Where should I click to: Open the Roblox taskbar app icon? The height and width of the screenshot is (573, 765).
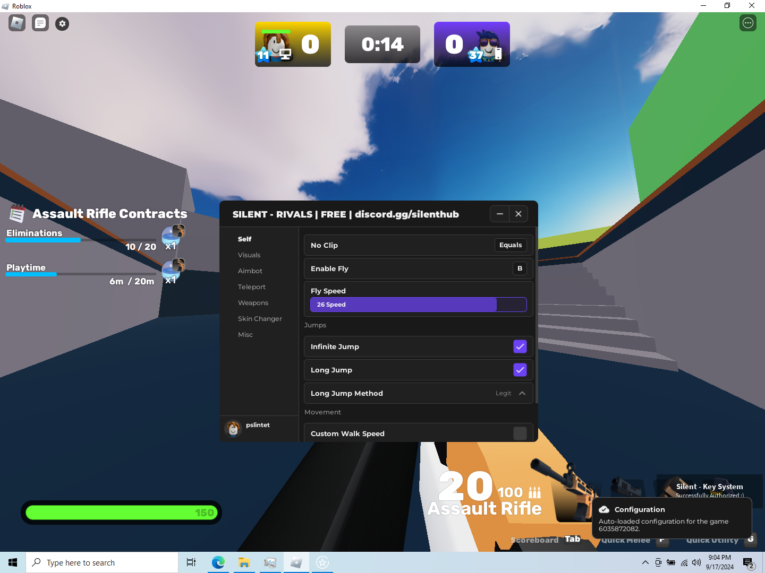[x=296, y=562]
